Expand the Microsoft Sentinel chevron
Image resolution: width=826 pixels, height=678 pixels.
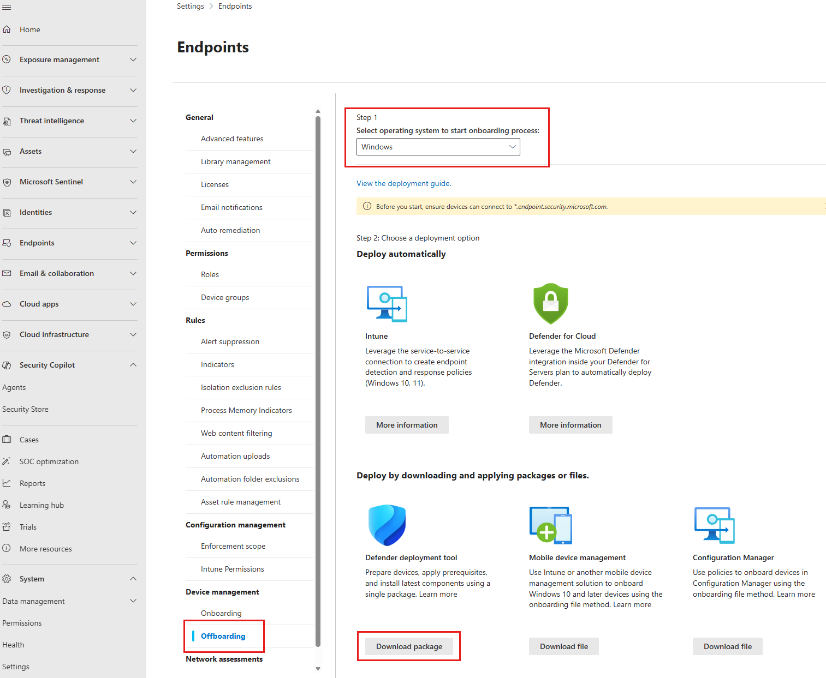133,182
